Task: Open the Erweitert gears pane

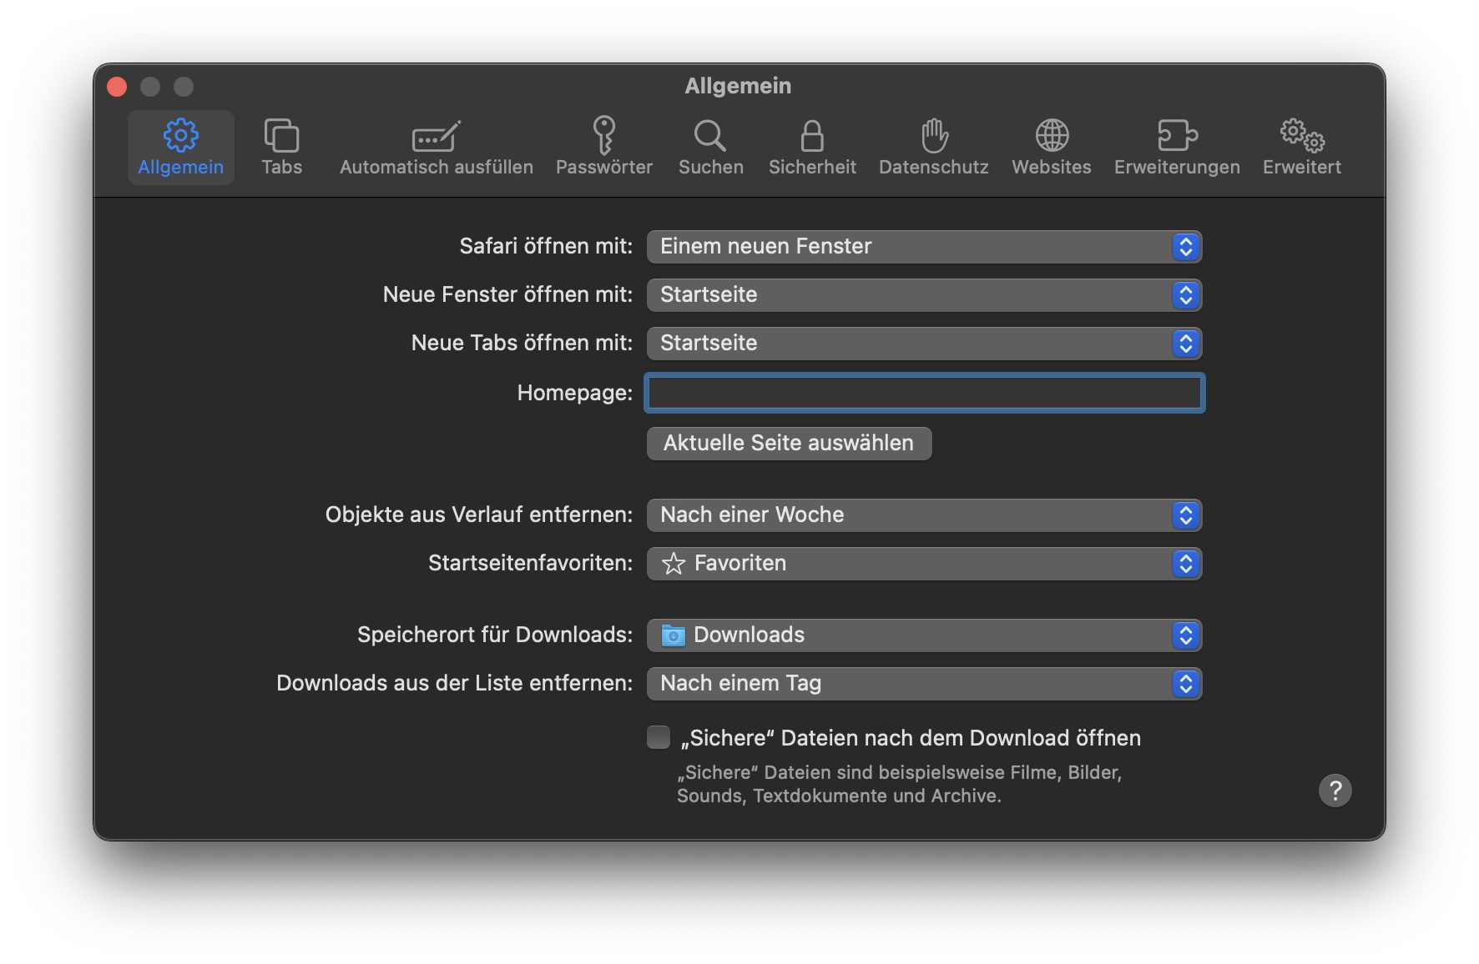Action: coord(1301,148)
